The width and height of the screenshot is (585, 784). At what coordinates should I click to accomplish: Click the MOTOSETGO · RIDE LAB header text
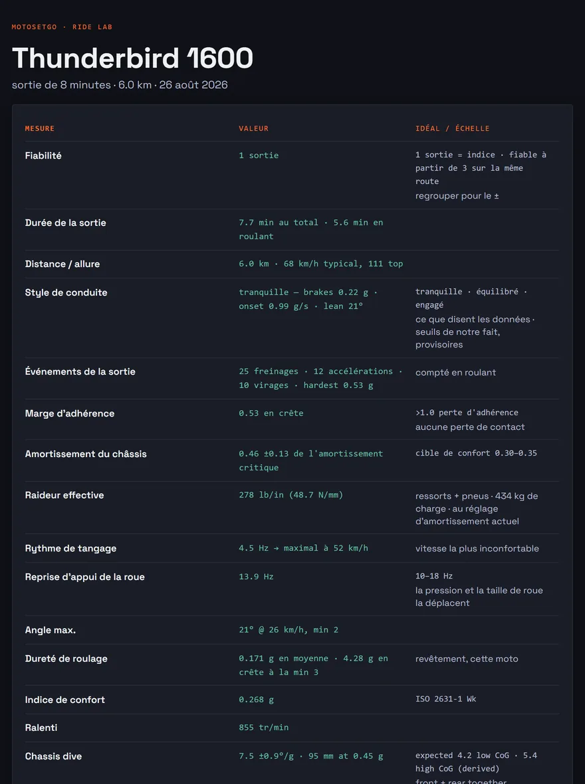pyautogui.click(x=62, y=27)
